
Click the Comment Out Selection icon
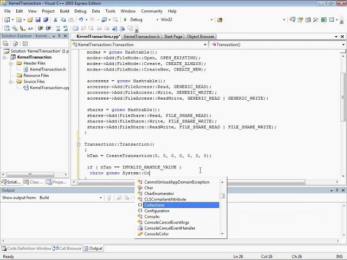(x=58, y=28)
